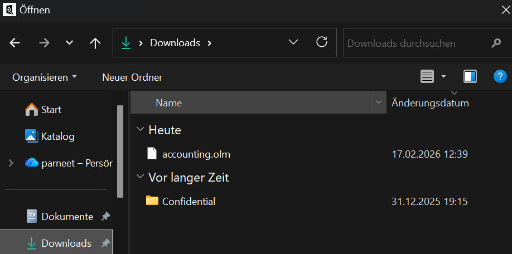This screenshot has width=512, height=254.
Task: Select the accounting.olm file
Action: (196, 154)
